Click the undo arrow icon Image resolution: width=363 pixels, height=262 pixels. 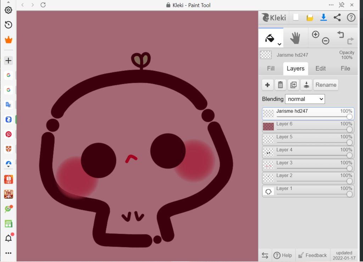click(341, 34)
